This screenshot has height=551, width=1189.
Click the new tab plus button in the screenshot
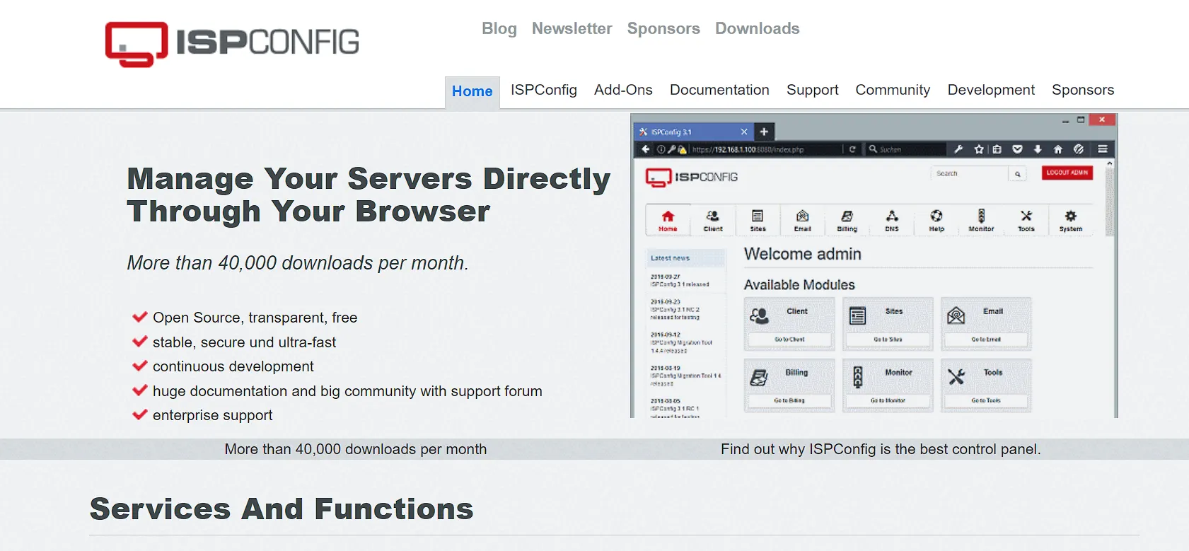(764, 132)
